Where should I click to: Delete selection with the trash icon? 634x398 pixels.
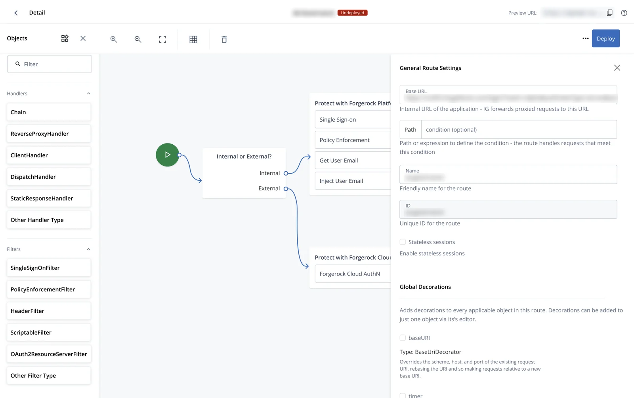[224, 39]
